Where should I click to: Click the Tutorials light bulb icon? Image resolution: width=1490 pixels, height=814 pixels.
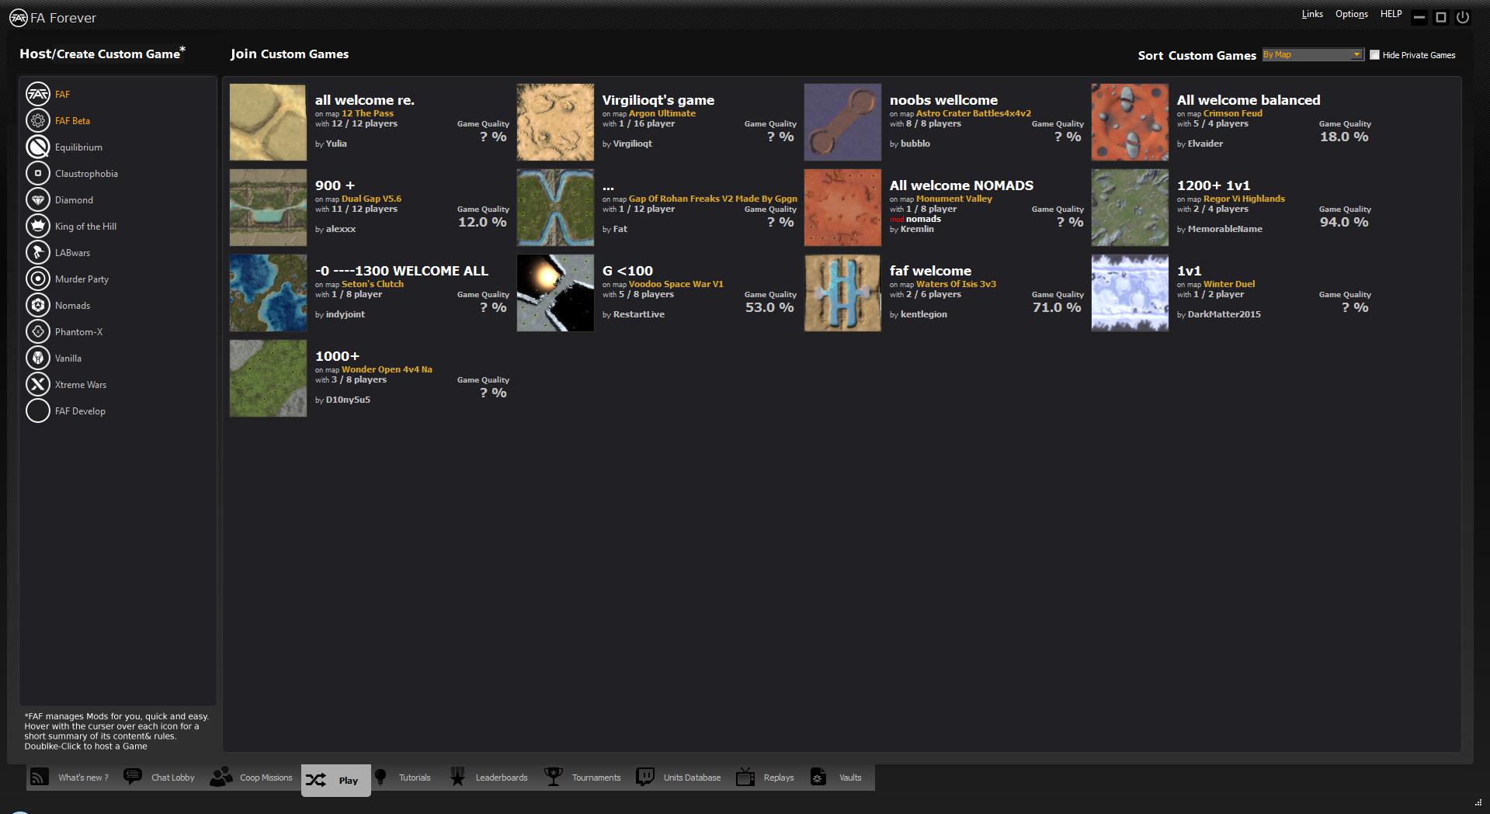pyautogui.click(x=380, y=777)
